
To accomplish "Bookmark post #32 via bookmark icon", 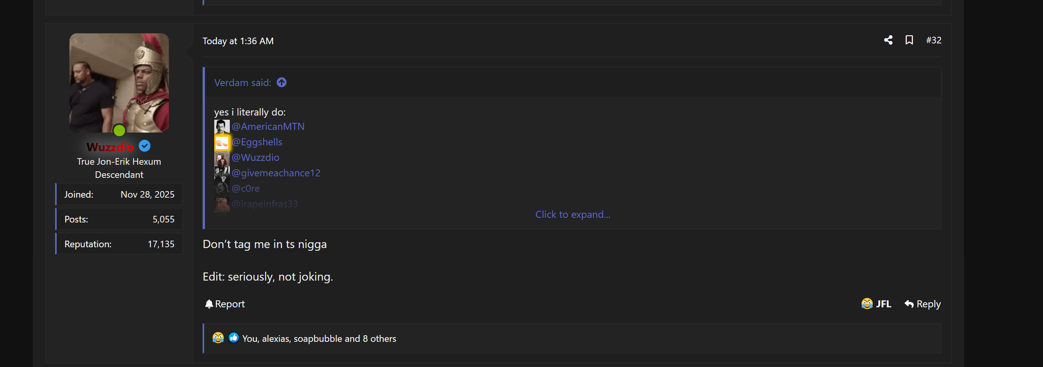I will (x=909, y=40).
